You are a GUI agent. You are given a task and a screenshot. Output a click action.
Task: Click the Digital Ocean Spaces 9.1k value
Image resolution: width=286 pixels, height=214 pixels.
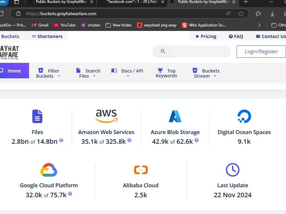(244, 141)
